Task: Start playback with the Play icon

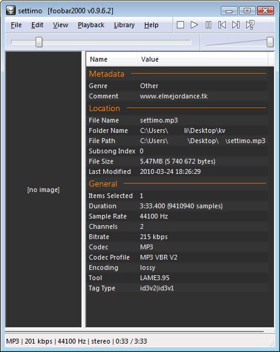Action: (x=194, y=25)
